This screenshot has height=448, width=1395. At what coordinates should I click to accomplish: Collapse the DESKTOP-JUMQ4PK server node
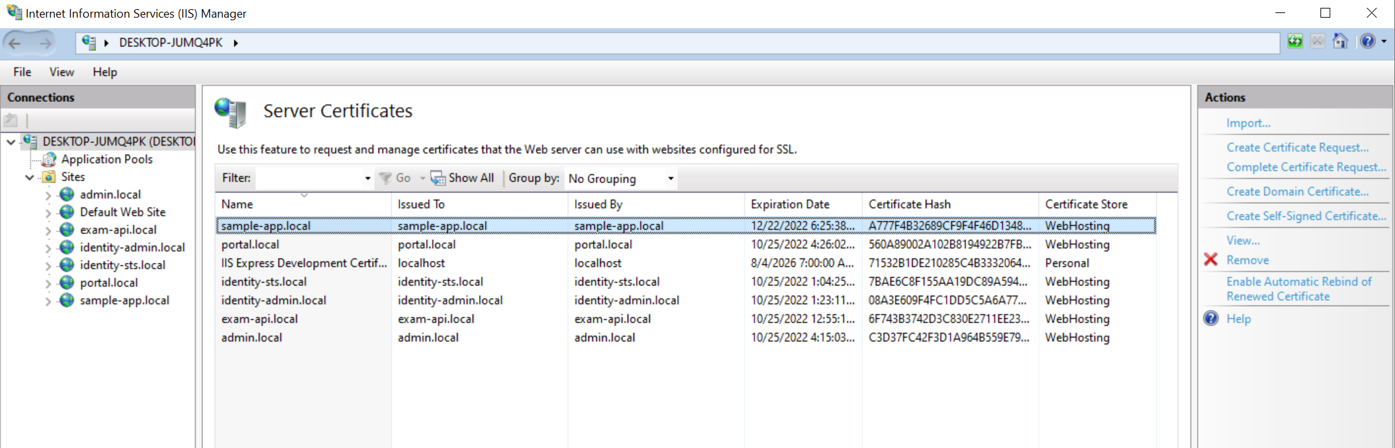coord(11,142)
